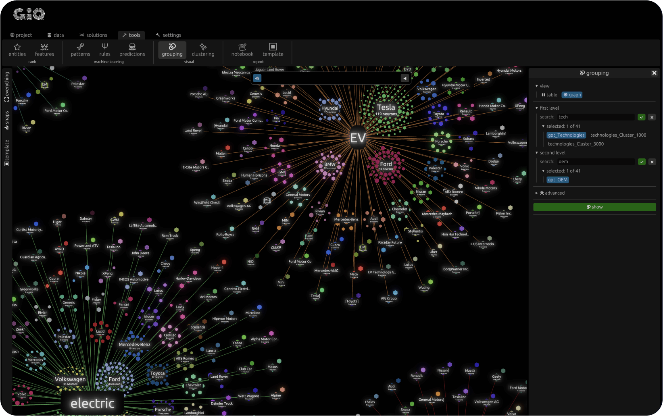The width and height of the screenshot is (663, 416).
Task: Close the grouping panel
Action: (654, 73)
